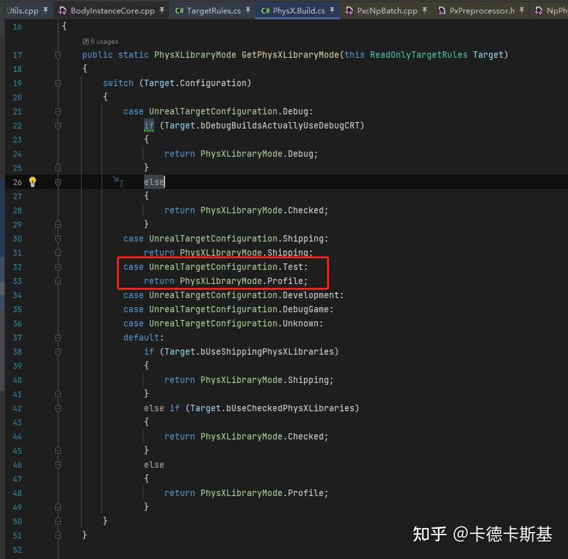
Task: Click 'UnrealTargetConfiguration.Development' case label
Action: [244, 295]
